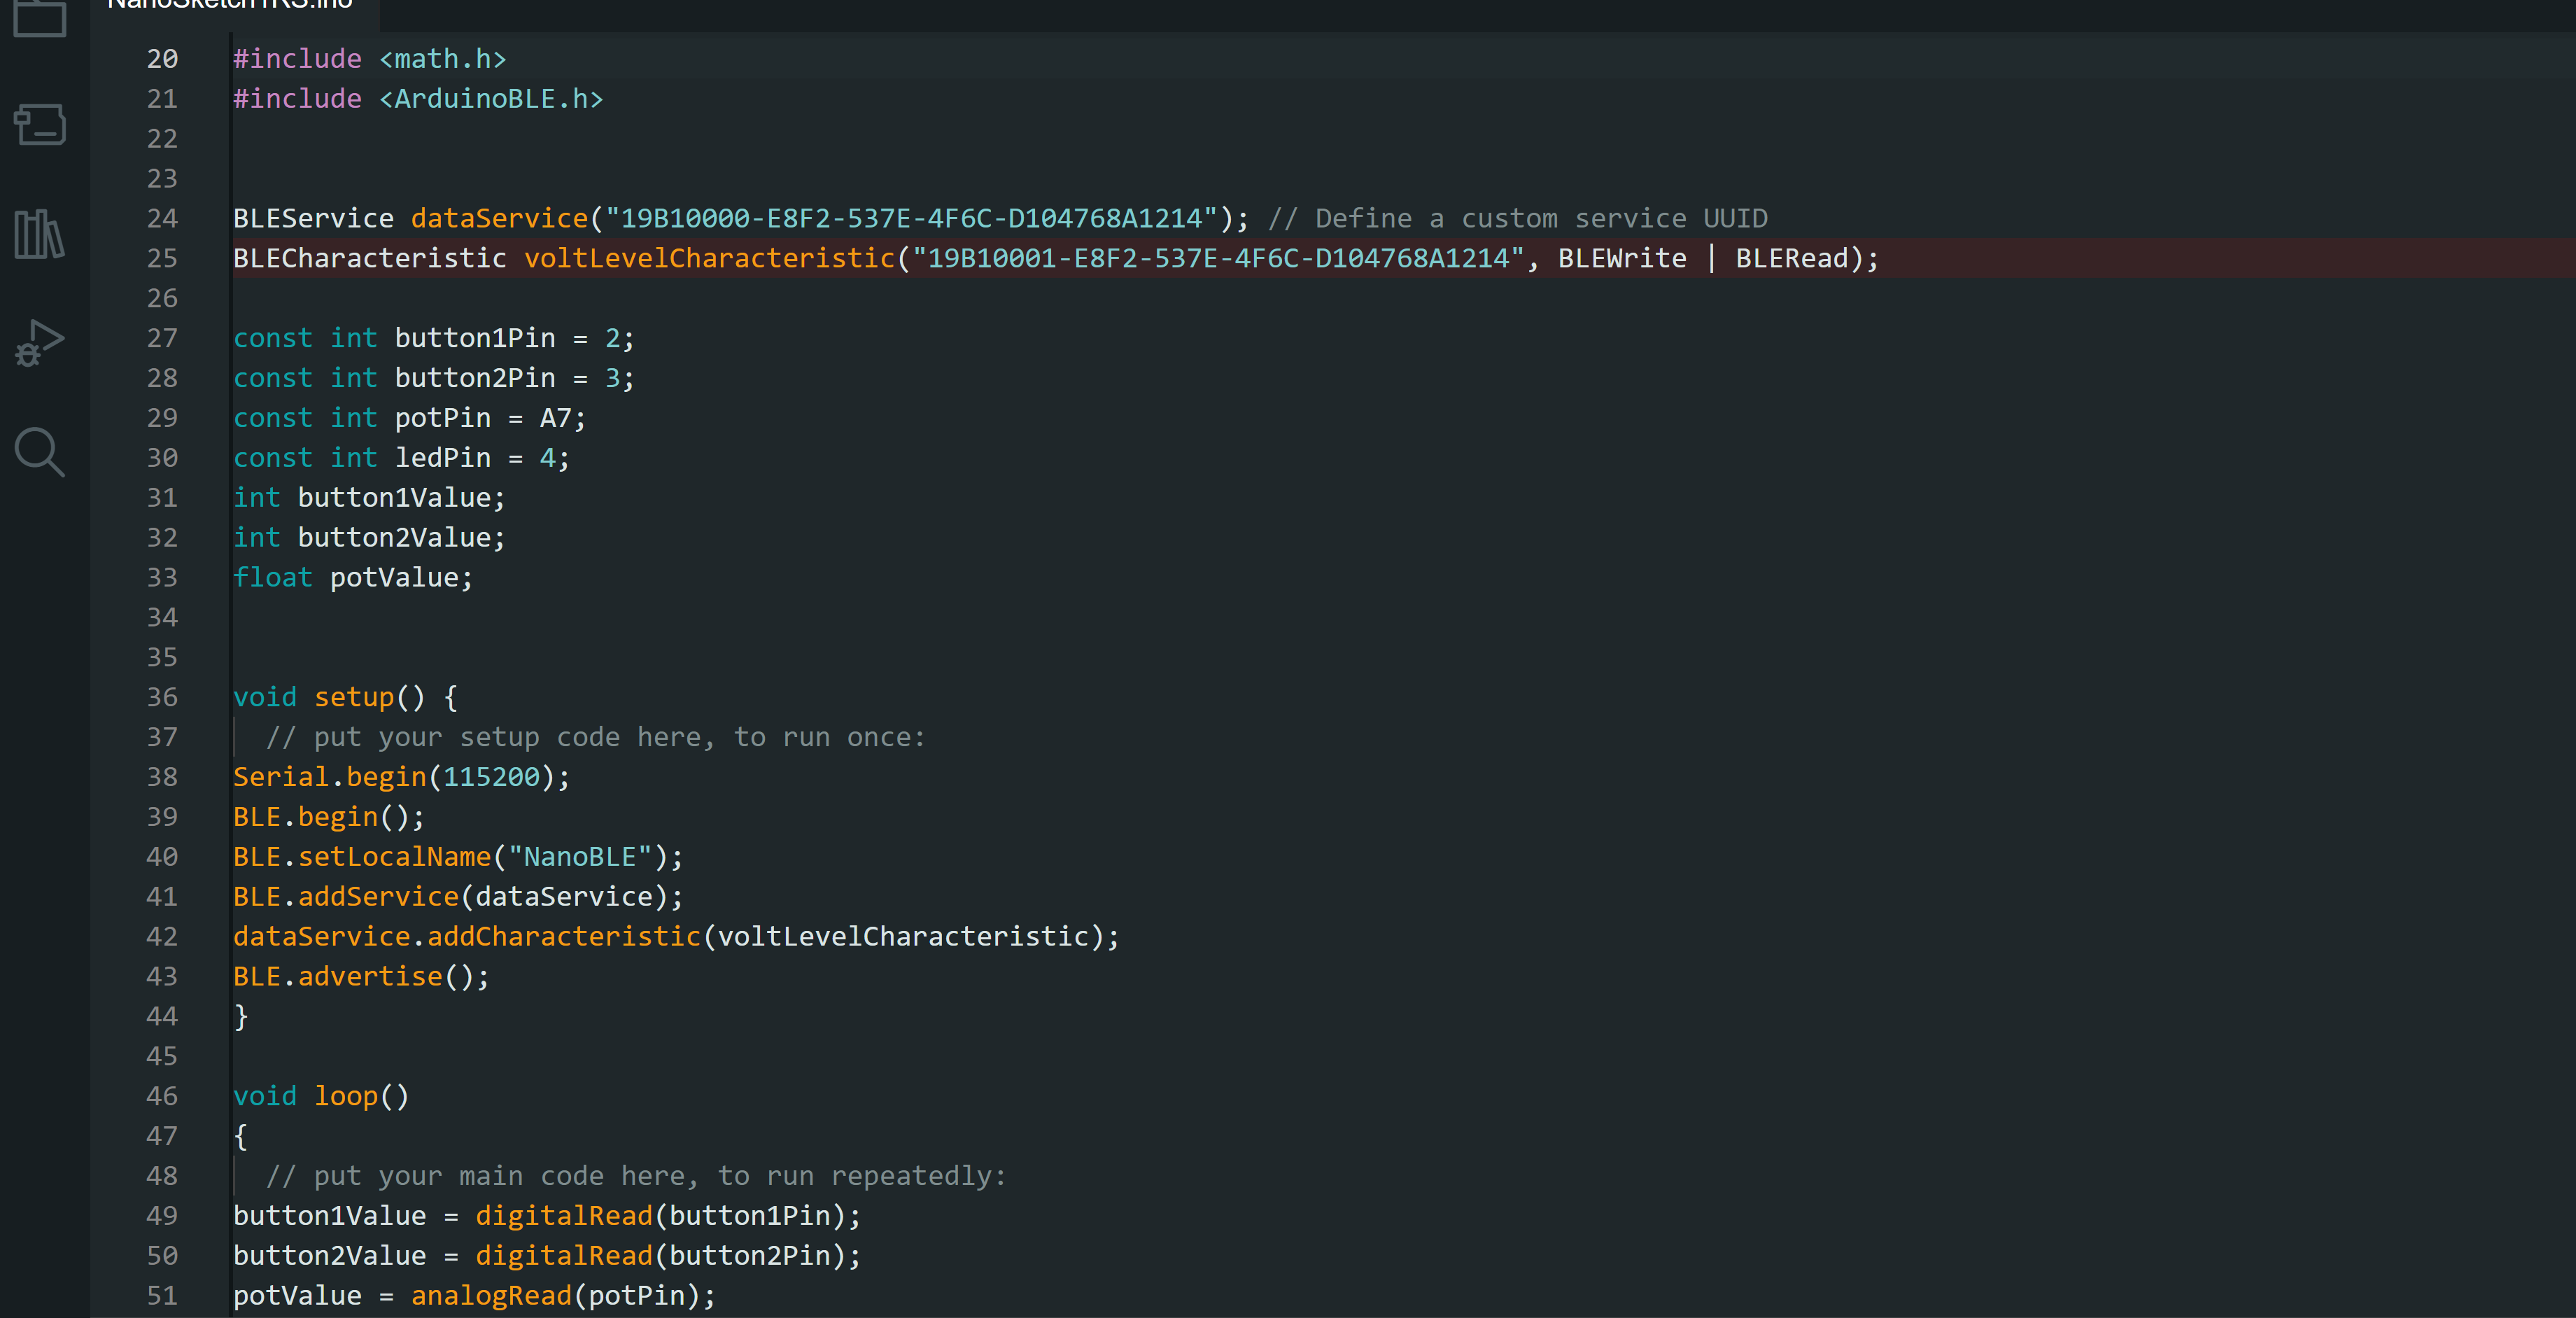
Task: Place cursor on setup function name
Action: point(354,697)
